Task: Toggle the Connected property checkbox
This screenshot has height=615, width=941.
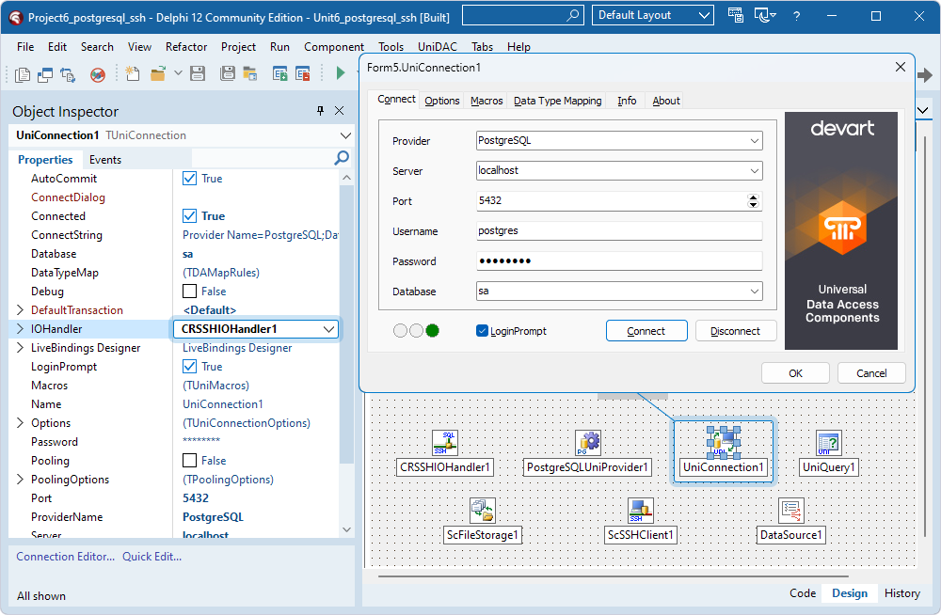Action: (x=190, y=216)
